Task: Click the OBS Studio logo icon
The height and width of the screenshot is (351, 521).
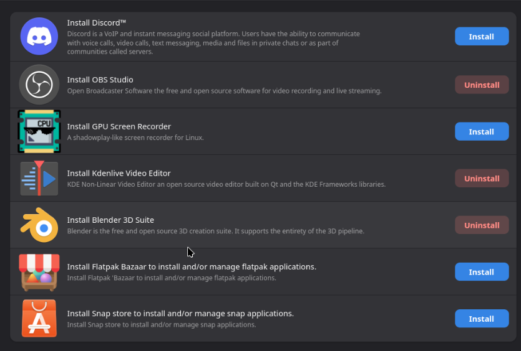Action: click(x=39, y=85)
